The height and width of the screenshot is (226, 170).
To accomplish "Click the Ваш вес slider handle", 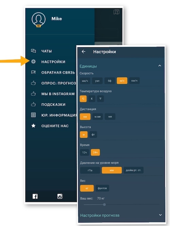I will pyautogui.click(x=104, y=205).
